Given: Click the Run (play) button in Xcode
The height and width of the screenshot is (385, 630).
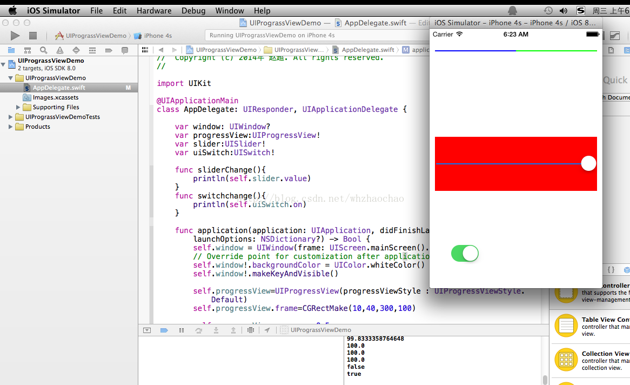Looking at the screenshot, I should click(15, 36).
